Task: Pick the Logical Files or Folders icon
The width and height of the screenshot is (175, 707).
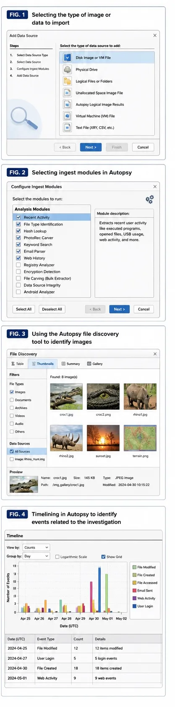Action: point(68,81)
